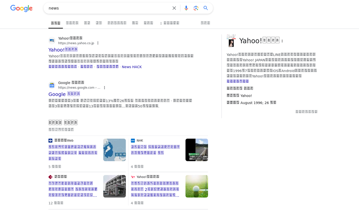Click the https://news.yahoo.co.jp URL text
Image resolution: width=359 pixels, height=218 pixels.
76,43
